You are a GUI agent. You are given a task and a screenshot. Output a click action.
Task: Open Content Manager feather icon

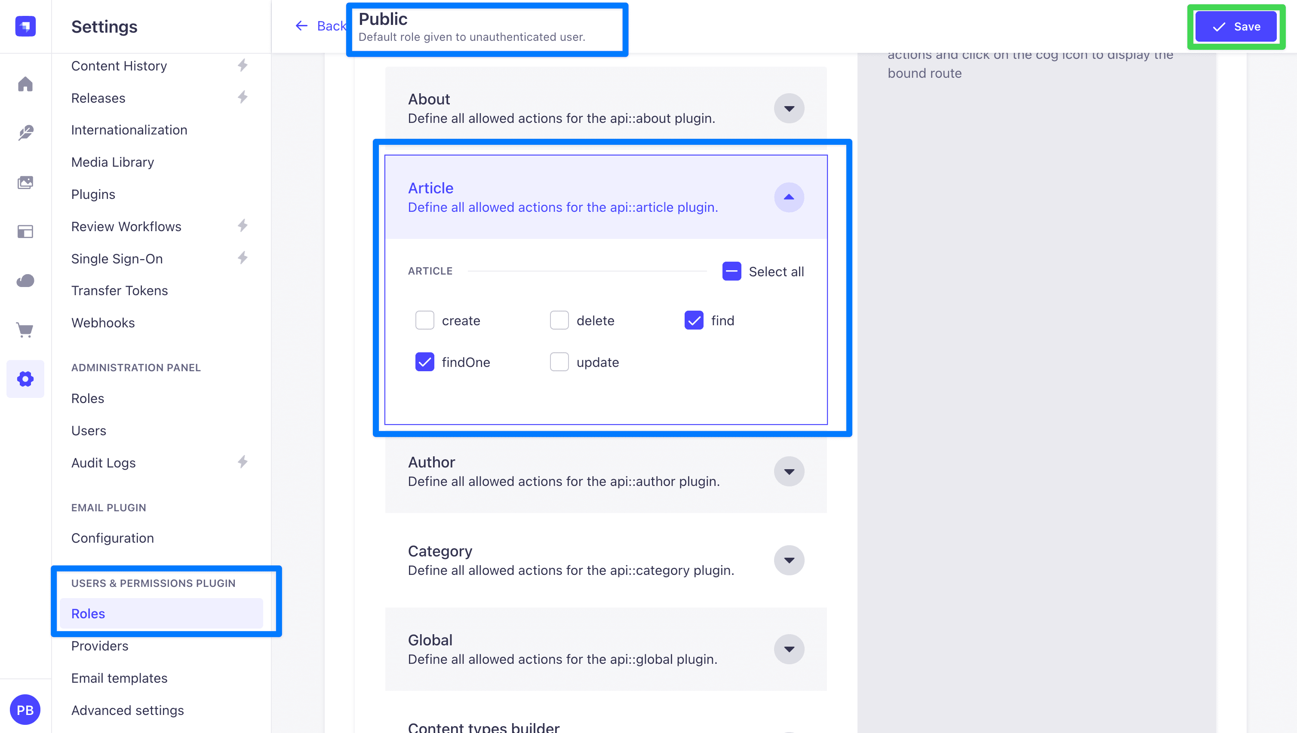[25, 133]
